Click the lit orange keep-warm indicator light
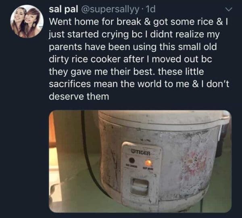The image size is (242, 218). [x=148, y=163]
